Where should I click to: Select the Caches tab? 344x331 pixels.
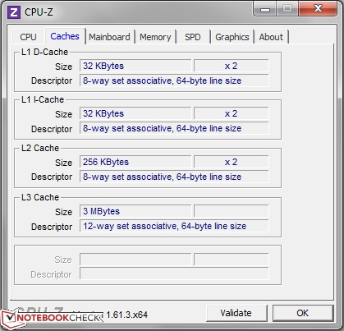(65, 36)
